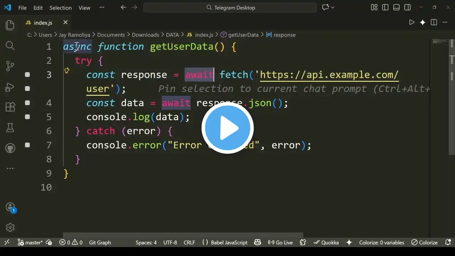455x256 pixels.
Task: Change indentation Spaces: 4
Action: point(146,242)
